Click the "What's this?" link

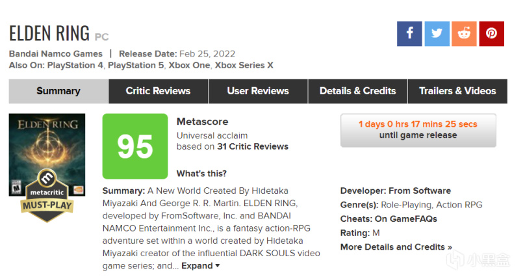[x=201, y=174]
